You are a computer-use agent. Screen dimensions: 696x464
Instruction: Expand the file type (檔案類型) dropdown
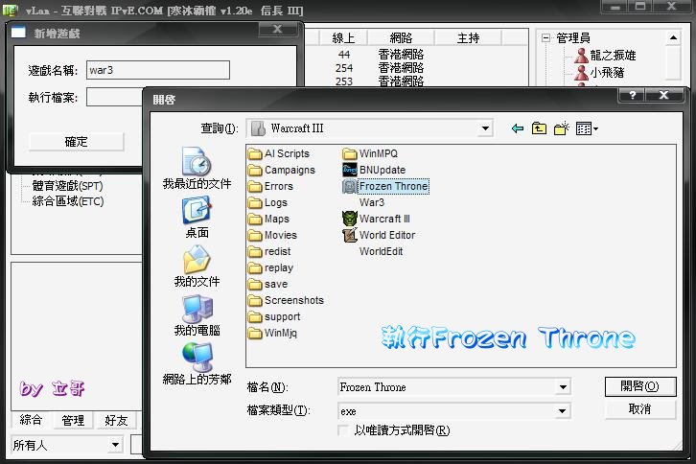563,411
